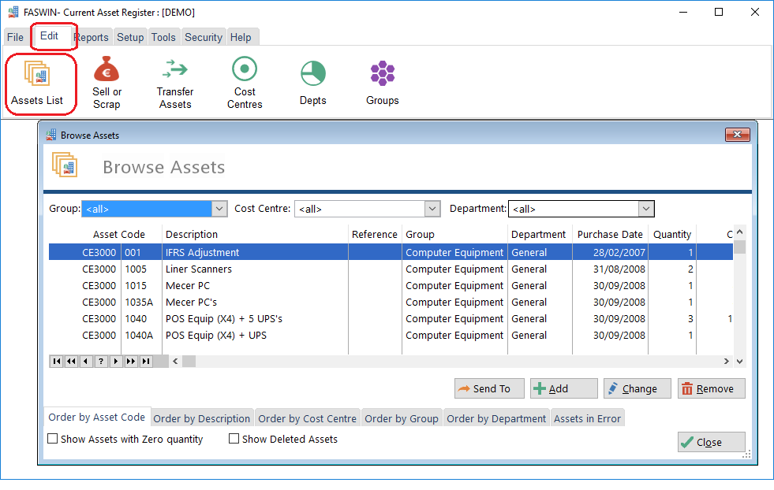This screenshot has height=490, width=774.
Task: Click the Quantity column header
Action: click(671, 235)
